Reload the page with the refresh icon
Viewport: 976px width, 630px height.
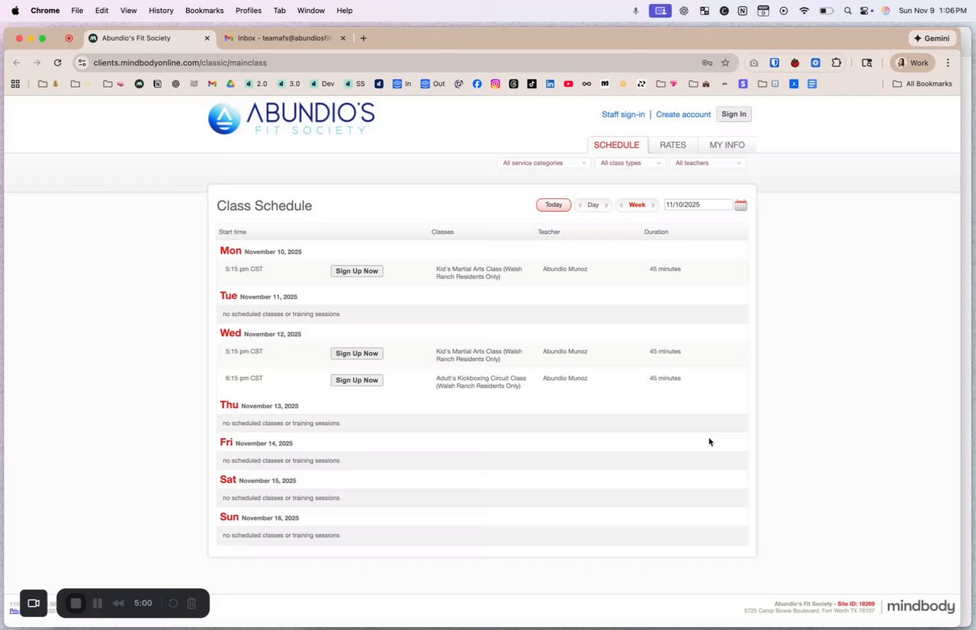57,62
